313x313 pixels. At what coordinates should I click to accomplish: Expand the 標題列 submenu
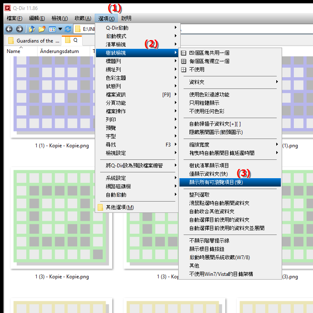(138, 61)
